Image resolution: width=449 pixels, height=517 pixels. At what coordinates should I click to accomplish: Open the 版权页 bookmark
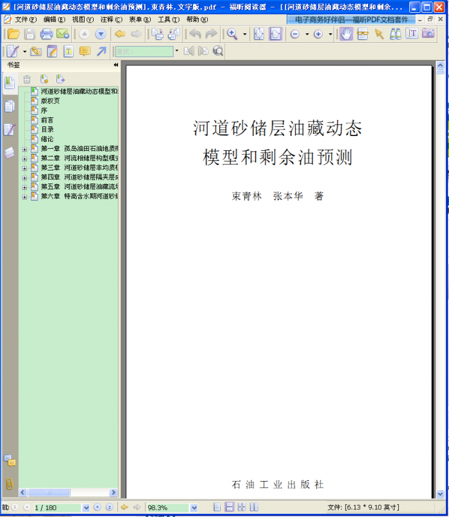click(x=50, y=101)
